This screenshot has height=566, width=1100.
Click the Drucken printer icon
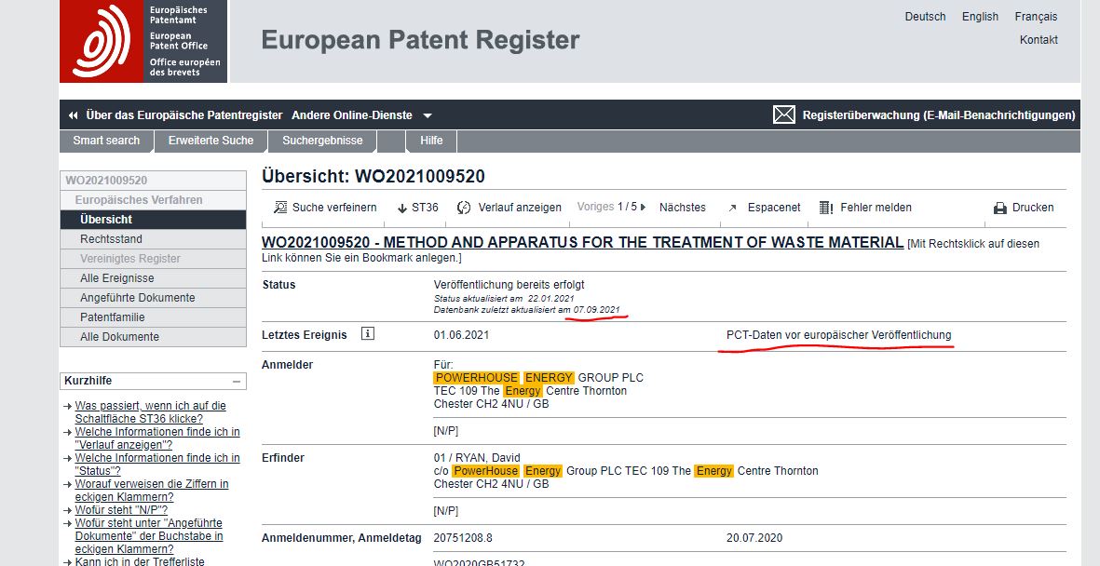coord(1000,208)
